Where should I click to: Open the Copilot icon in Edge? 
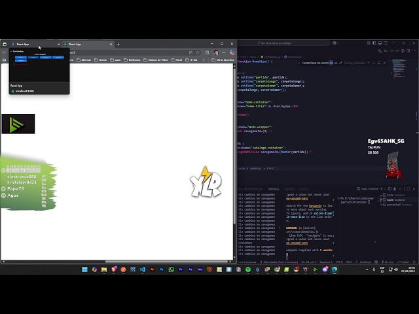point(232,52)
